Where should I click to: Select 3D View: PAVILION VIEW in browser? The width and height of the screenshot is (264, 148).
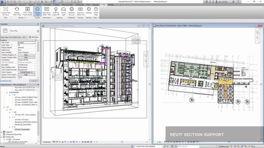pyautogui.click(x=24, y=100)
